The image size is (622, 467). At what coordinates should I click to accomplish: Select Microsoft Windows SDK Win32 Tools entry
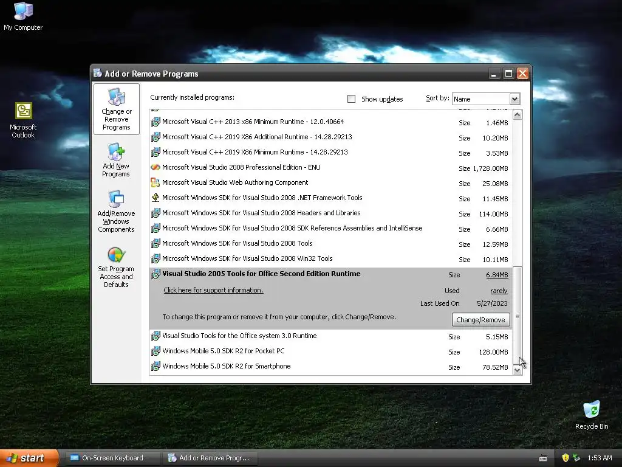330,259
